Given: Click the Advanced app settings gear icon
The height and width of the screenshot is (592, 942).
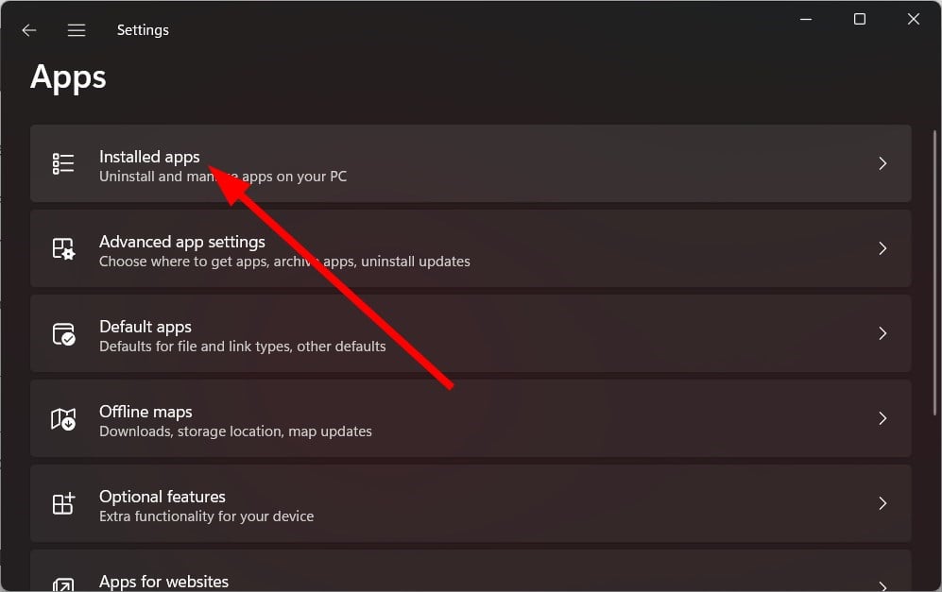Looking at the screenshot, I should click(63, 248).
